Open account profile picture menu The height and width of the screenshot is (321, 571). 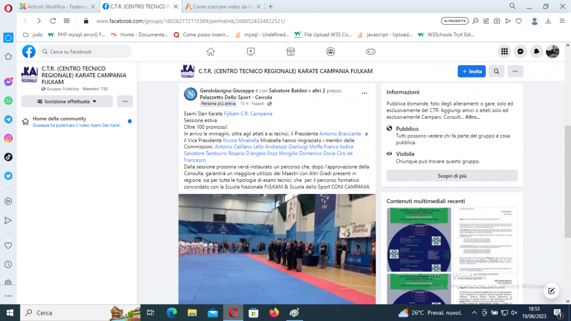coord(553,51)
